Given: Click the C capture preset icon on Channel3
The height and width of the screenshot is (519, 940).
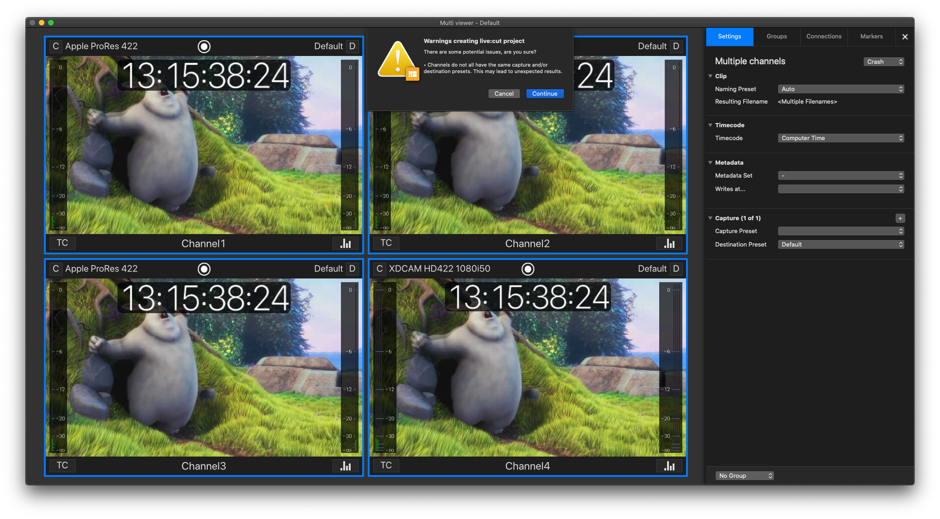Looking at the screenshot, I should [56, 269].
